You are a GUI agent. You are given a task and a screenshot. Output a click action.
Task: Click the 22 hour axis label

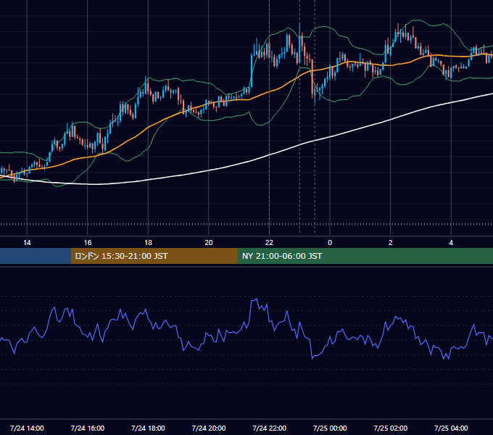click(x=269, y=243)
